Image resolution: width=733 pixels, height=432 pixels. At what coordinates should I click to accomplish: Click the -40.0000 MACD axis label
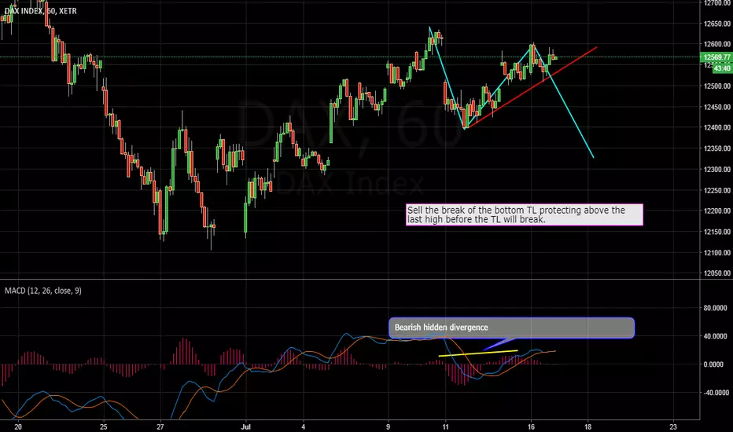click(715, 393)
